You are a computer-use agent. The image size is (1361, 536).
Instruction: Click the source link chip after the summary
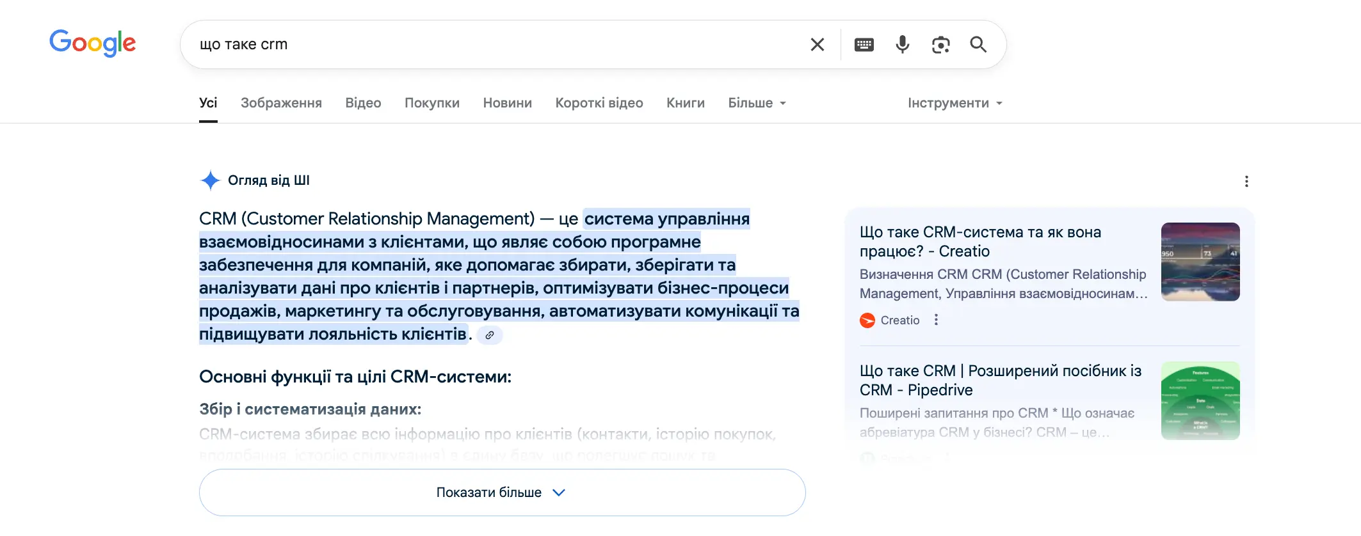pos(490,335)
